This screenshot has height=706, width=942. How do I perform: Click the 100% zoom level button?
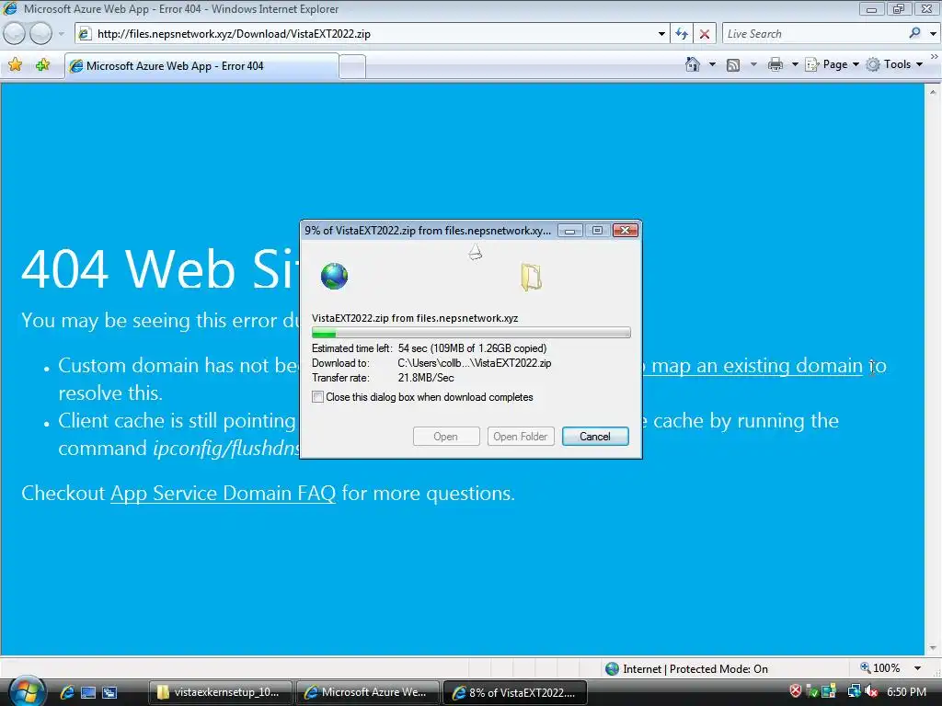coord(880,668)
